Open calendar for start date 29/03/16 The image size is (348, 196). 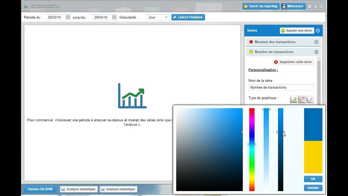coord(68,17)
